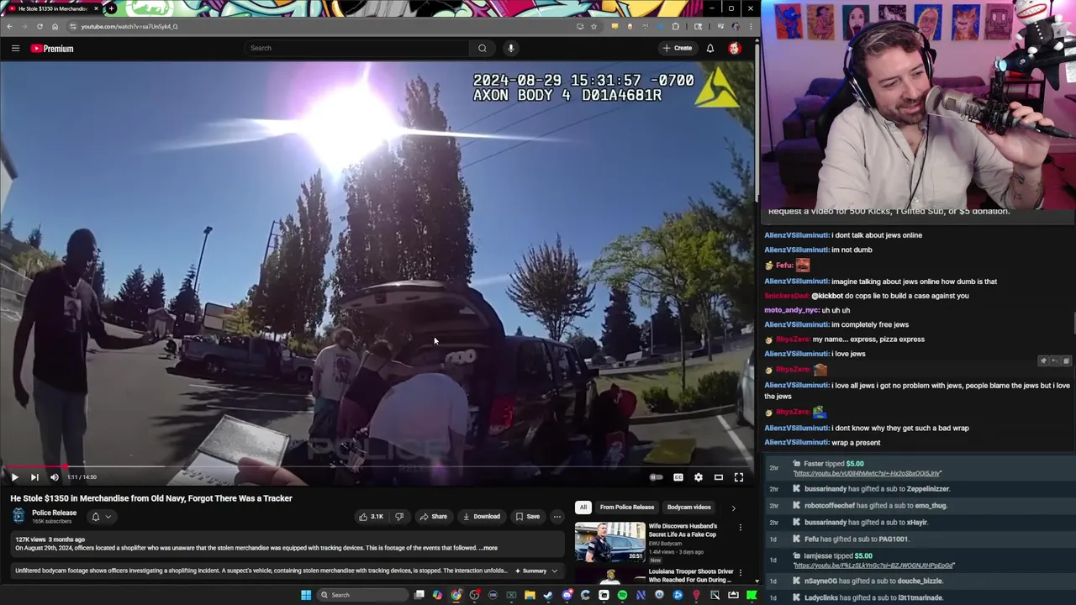Click bussarinandy gifted sub to Zeppelinizzer

click(877, 489)
